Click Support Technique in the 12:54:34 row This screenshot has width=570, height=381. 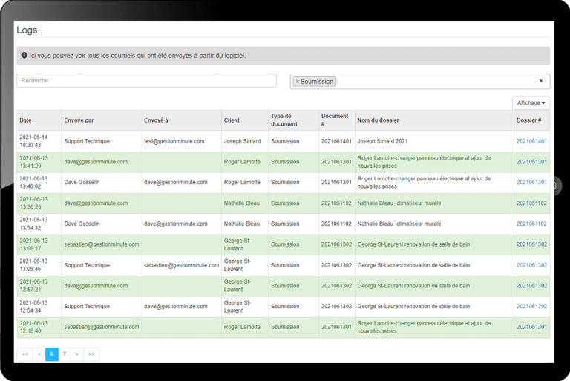coord(87,307)
